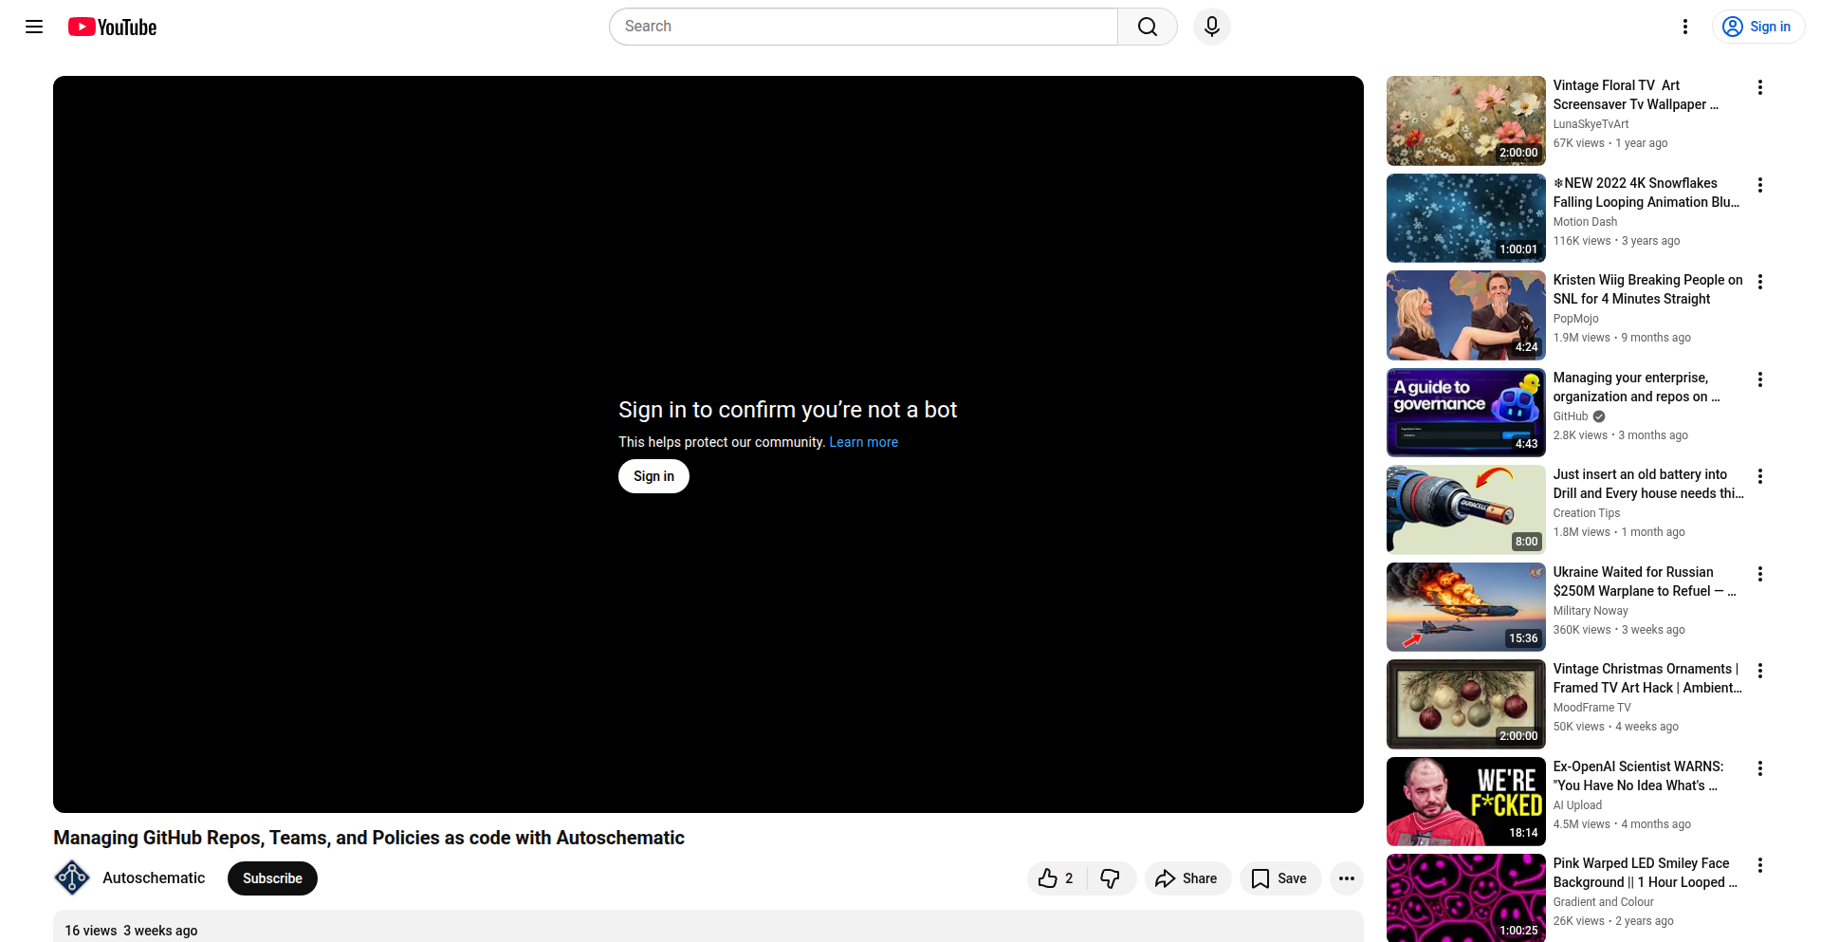Open options for Vintage Floral TV Art video
Screen dimensions: 1821x942
coord(1760,87)
